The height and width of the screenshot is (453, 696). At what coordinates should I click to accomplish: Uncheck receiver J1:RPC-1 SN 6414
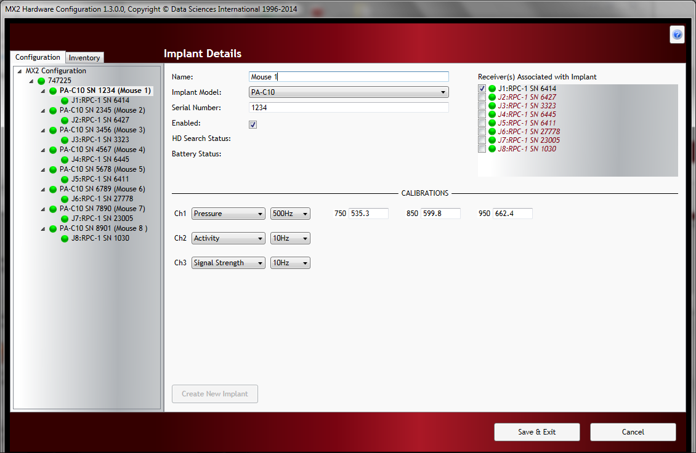482,88
